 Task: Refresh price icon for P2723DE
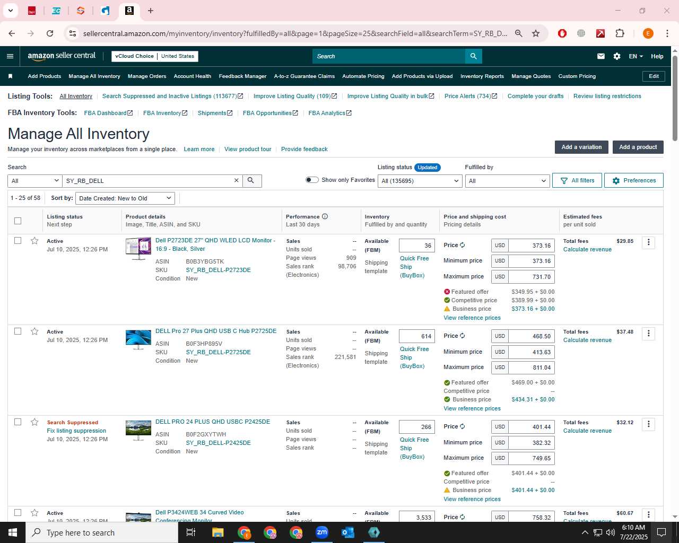462,245
